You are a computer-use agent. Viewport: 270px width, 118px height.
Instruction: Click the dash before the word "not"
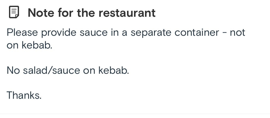[x=225, y=33]
